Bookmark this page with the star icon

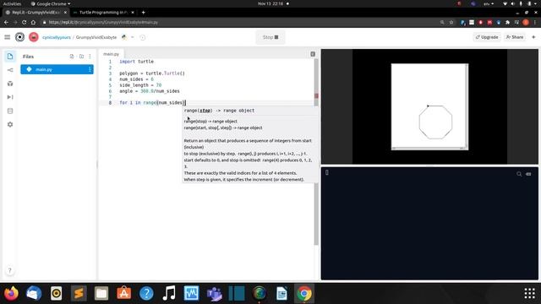[x=451, y=22]
